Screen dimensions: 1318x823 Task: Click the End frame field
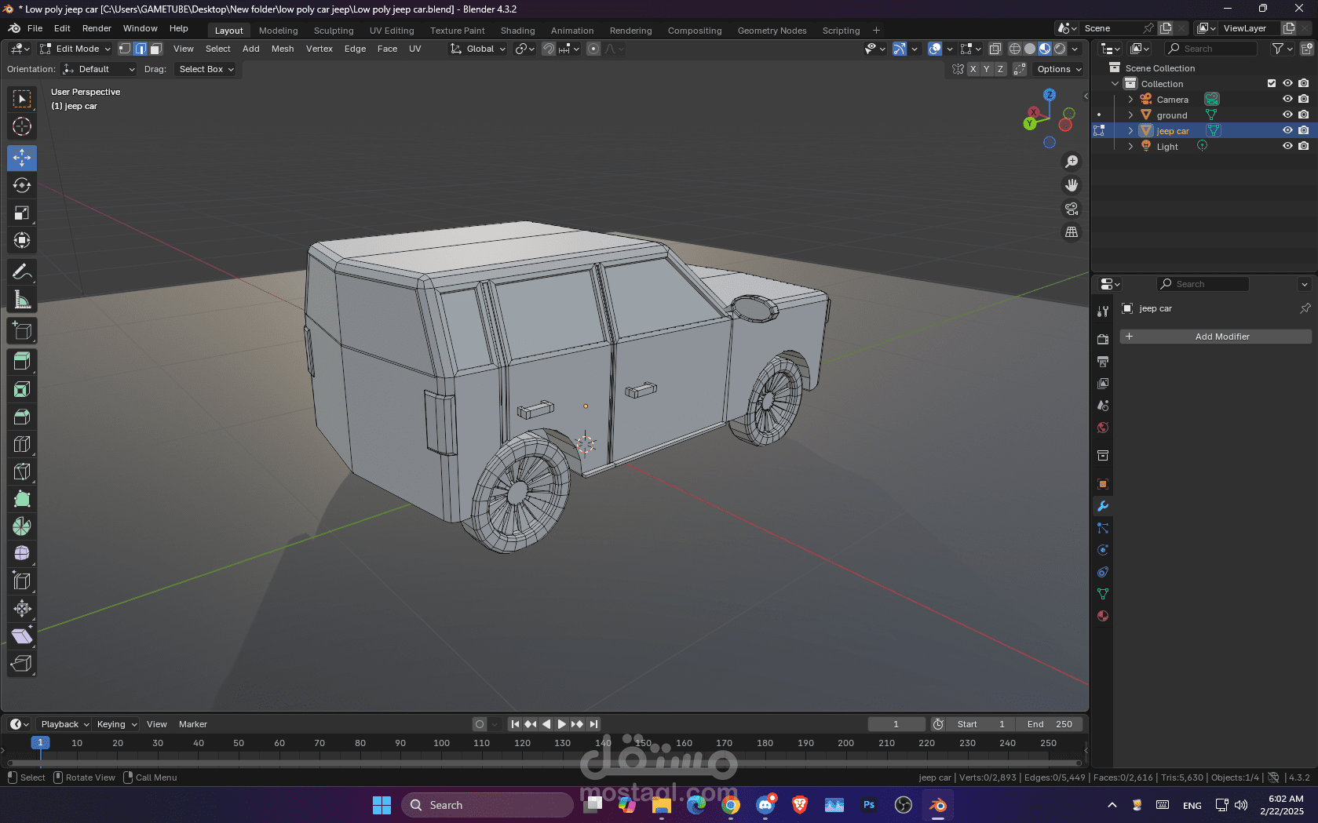[x=1050, y=724]
